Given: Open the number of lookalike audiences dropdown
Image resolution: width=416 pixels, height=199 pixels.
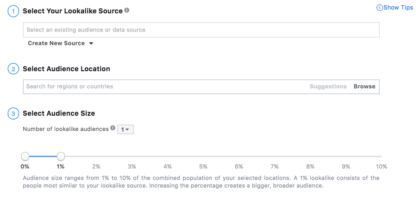Looking at the screenshot, I should 126,129.
